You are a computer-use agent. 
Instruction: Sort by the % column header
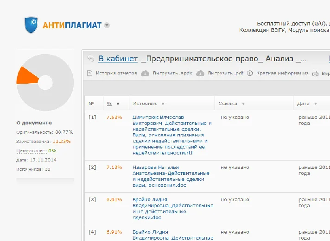coord(109,103)
